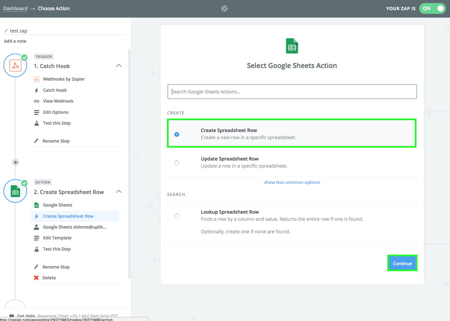
Task: Click the large Google Sheets icon in panel
Action: 292,46
